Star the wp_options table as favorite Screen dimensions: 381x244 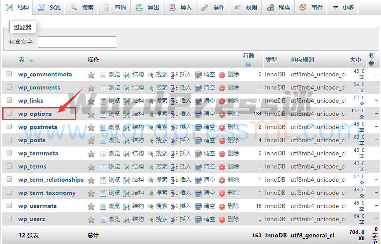[91, 115]
